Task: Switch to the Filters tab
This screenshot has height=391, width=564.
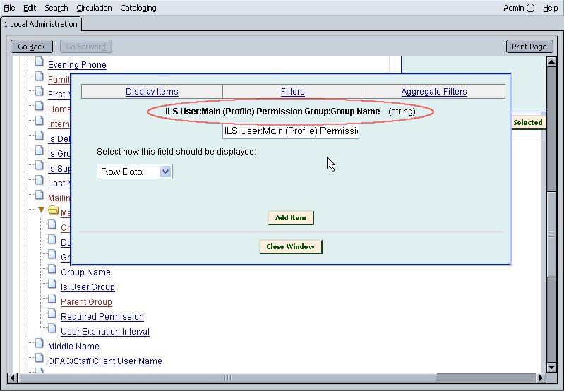Action: [x=293, y=92]
